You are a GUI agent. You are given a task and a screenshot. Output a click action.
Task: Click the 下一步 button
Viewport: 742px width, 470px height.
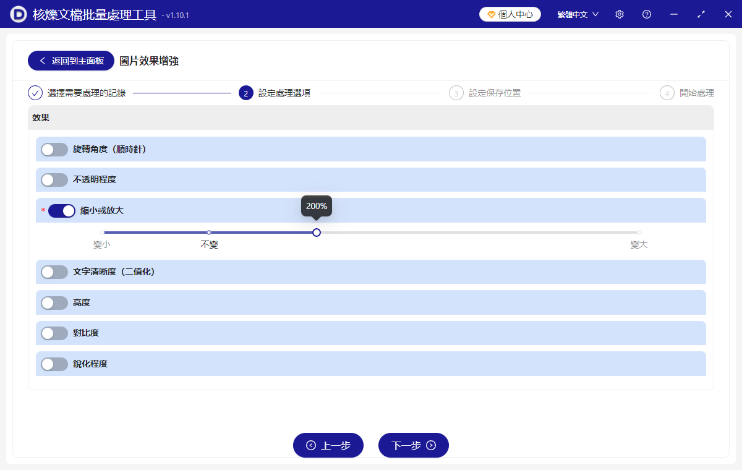(x=413, y=445)
